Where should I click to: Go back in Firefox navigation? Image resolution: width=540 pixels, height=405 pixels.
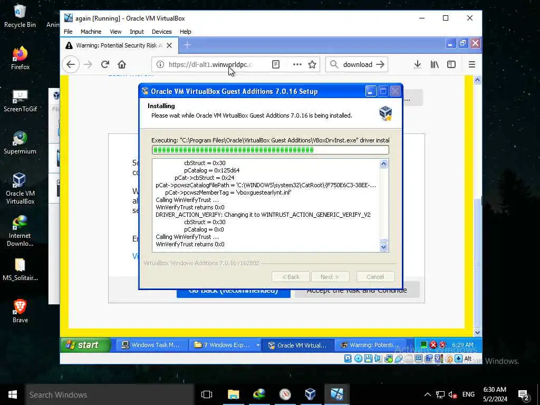click(x=71, y=64)
